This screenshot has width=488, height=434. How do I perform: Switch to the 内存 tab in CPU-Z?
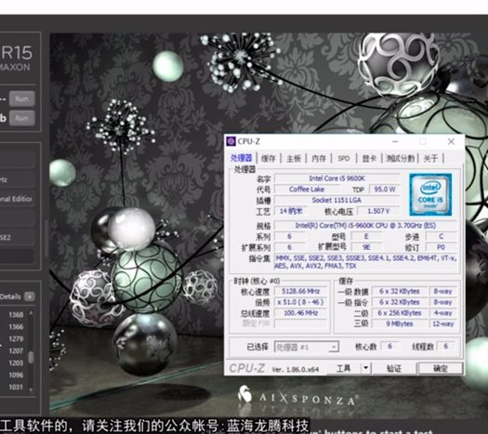(x=319, y=158)
